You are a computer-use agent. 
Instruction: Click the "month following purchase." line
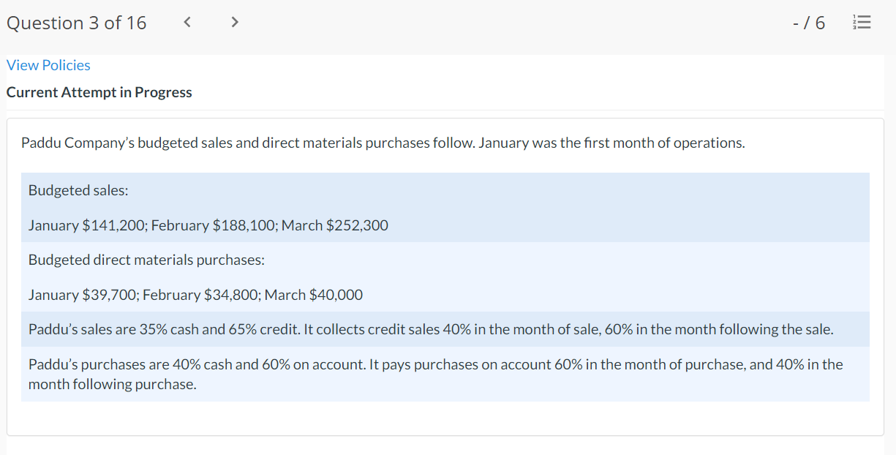pos(112,384)
